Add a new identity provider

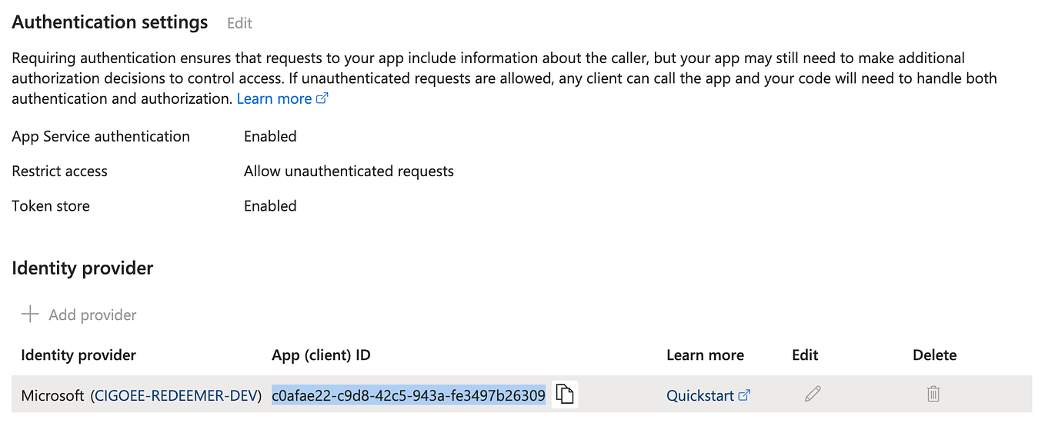pos(92,314)
